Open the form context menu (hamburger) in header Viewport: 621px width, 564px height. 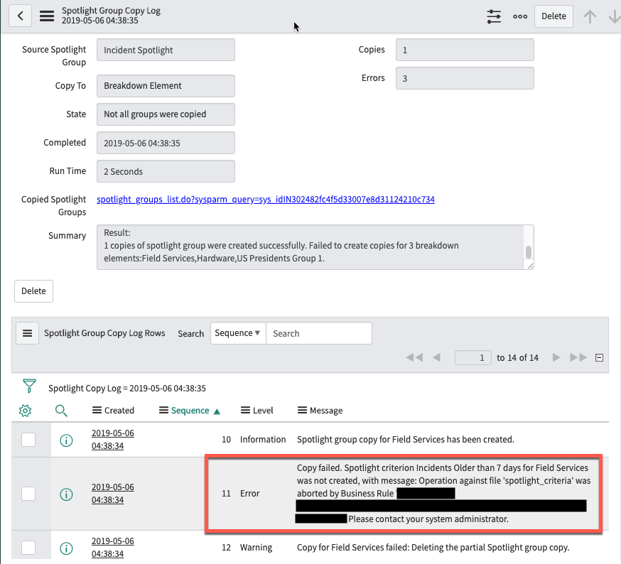(x=47, y=16)
